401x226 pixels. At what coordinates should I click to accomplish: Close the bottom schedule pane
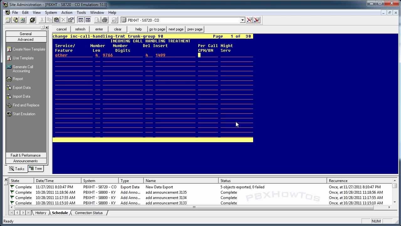pyautogui.click(x=6, y=179)
